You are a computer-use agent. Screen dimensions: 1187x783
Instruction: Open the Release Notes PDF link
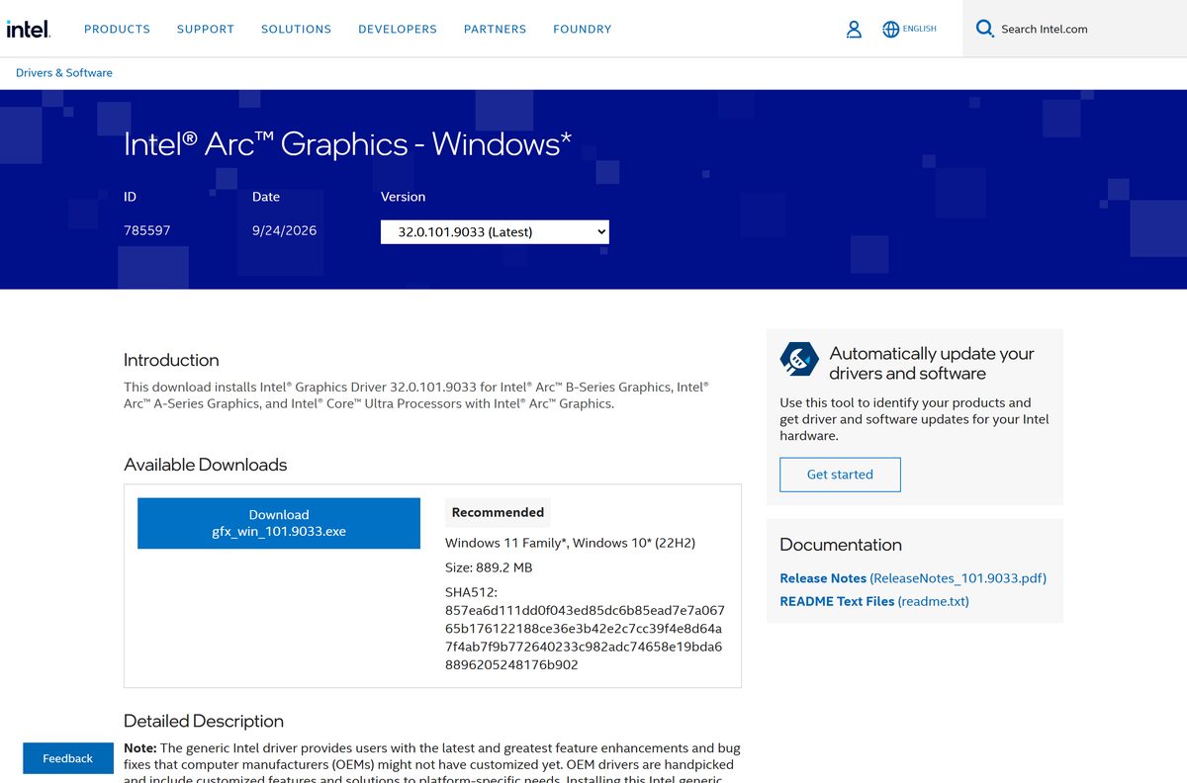pos(913,578)
